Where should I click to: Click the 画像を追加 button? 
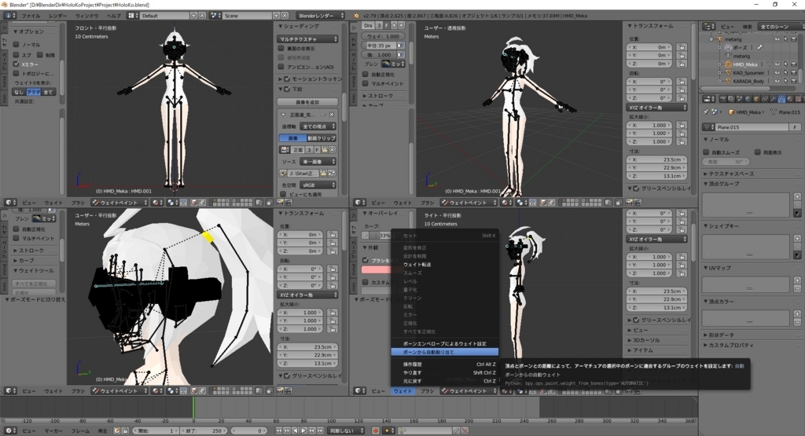tap(307, 102)
